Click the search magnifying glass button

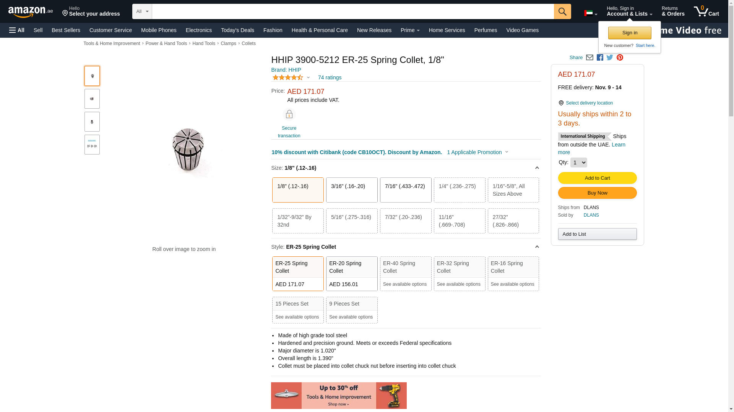(562, 11)
